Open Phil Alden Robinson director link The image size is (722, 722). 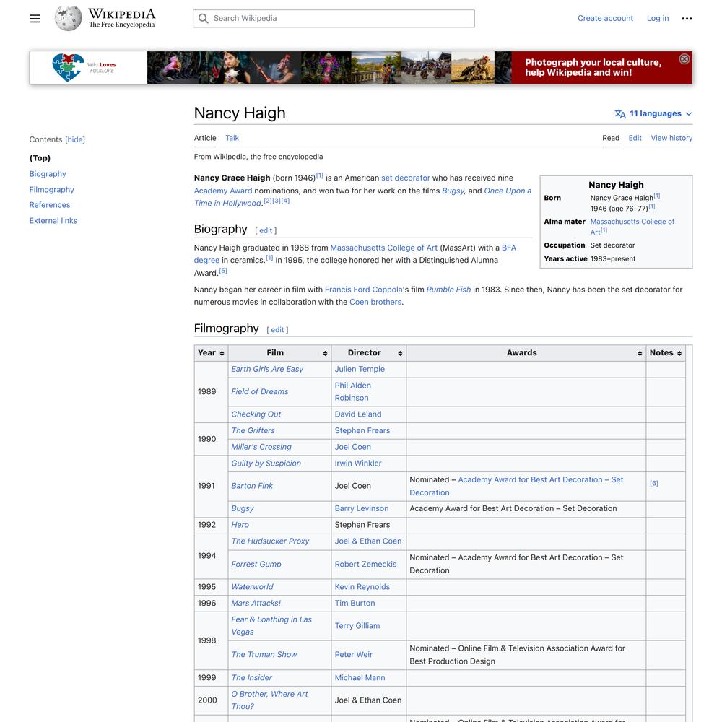(x=353, y=392)
